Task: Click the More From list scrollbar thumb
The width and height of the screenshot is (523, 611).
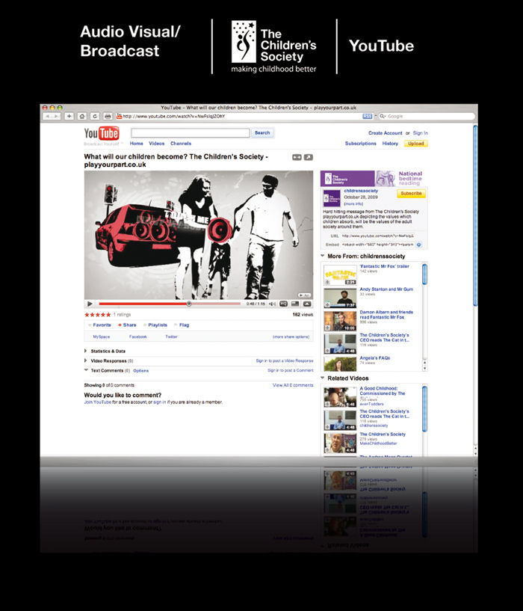Action: click(x=424, y=274)
